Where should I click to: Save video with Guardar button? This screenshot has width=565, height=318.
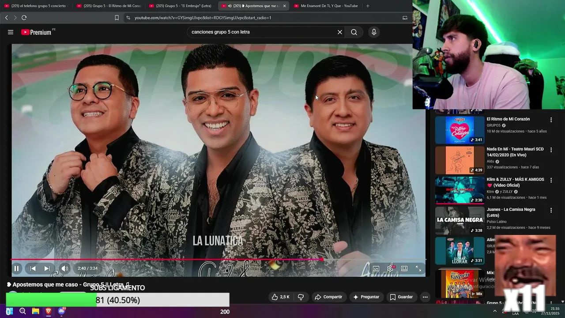401,297
